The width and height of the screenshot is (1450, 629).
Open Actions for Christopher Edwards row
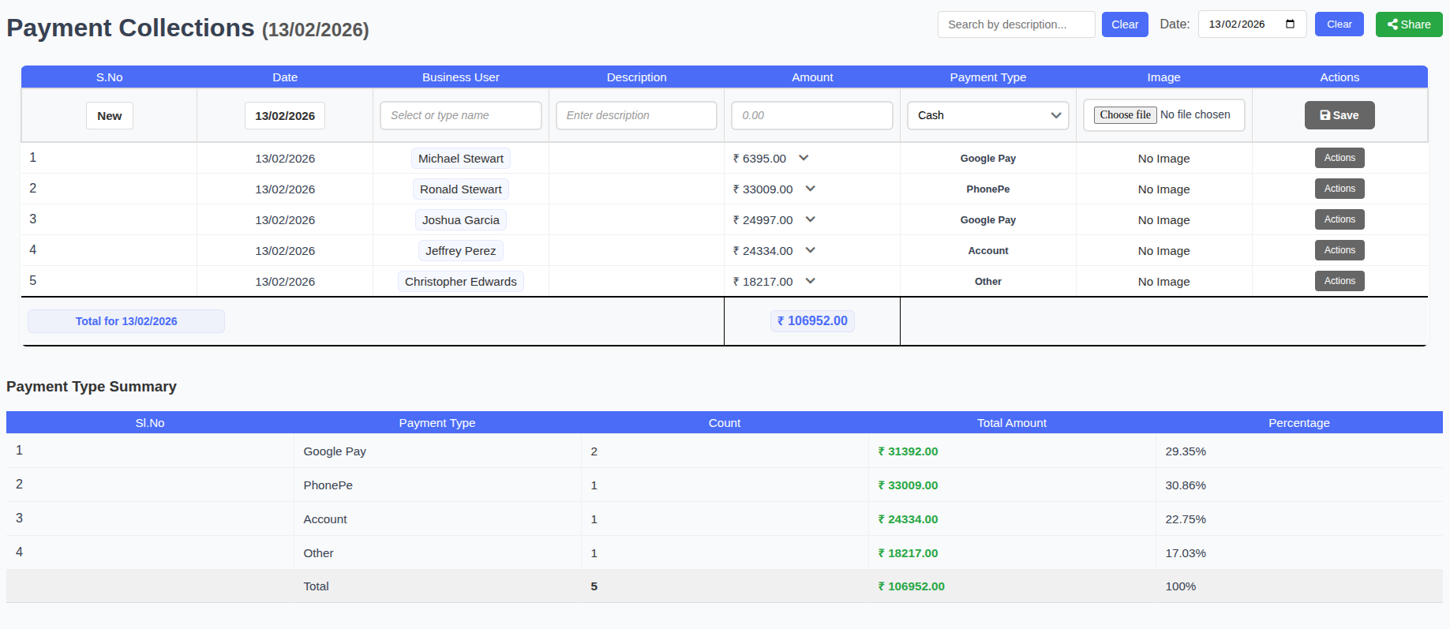pos(1339,281)
